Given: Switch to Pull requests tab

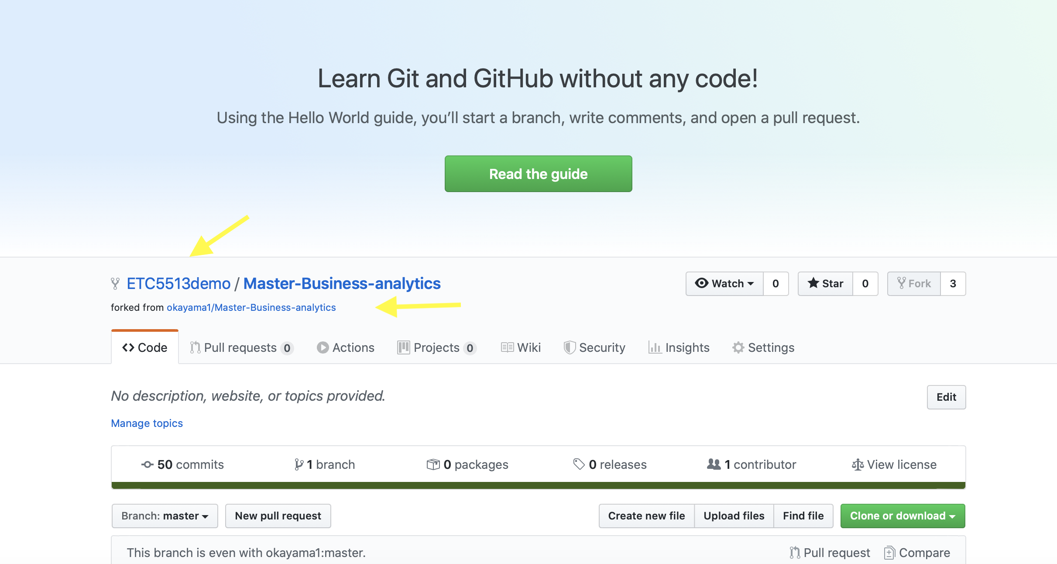Looking at the screenshot, I should [x=241, y=347].
